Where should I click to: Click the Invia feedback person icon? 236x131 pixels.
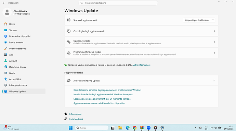pos(66,119)
